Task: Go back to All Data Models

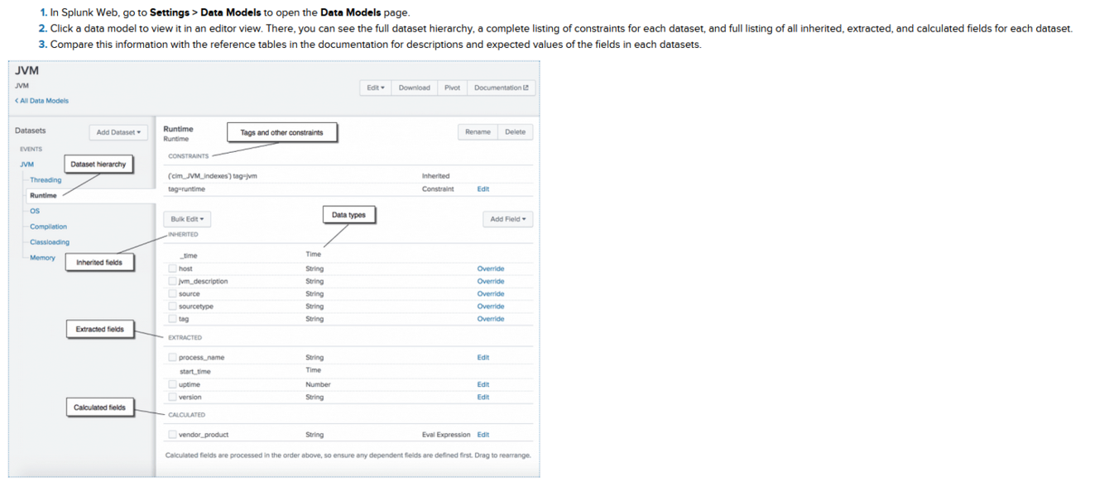Action: click(x=41, y=101)
